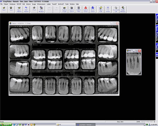Image resolution: width=158 pixels, height=126 pixels.
Task: Click the blue Quick Sensor icon
Action: tap(93, 9)
